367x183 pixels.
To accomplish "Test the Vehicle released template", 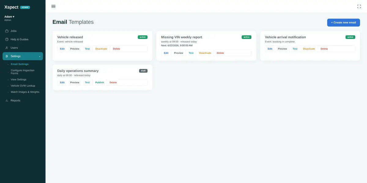I will [x=87, y=49].
